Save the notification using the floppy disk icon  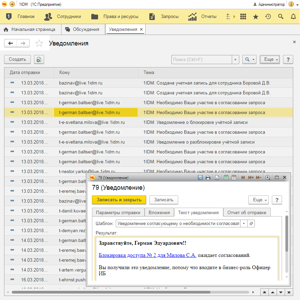tap(200, 177)
